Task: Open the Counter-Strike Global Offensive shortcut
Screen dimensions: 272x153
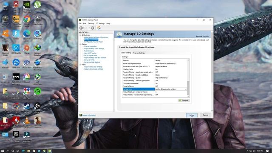Action: [16, 21]
